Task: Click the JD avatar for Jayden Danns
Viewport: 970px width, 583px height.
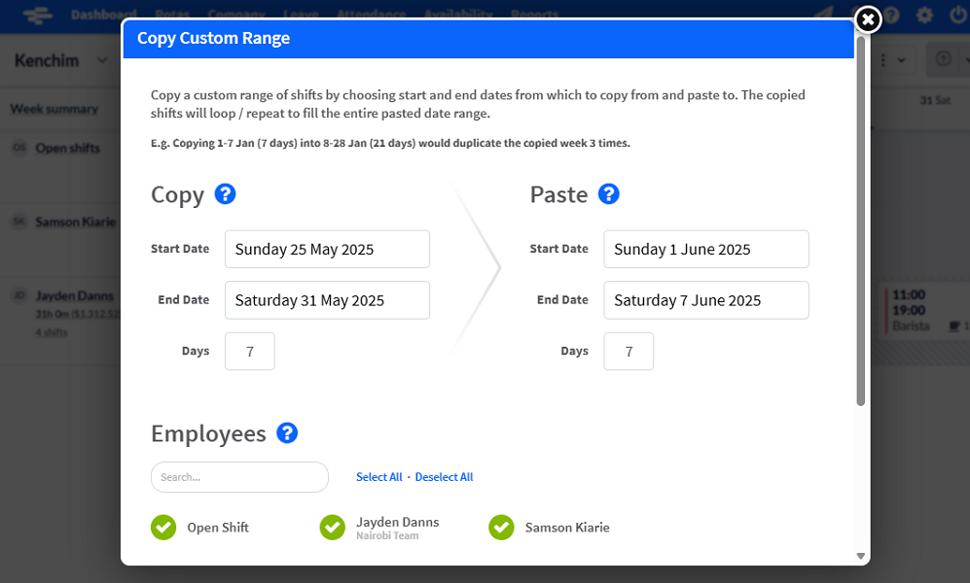Action: (x=19, y=295)
